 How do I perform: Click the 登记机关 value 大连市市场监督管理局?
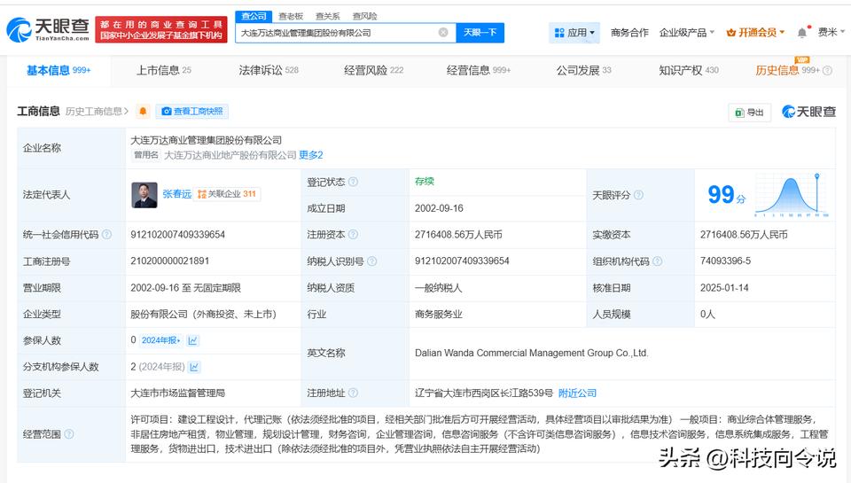tap(177, 393)
